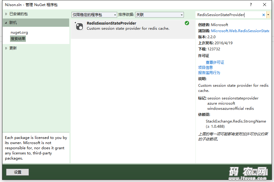Select nuget.org source

(19, 32)
